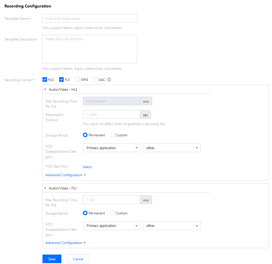Viewport: 272px width, 264px height.
Task: Enable the MP4 recording format
Action: pyautogui.click(x=77, y=79)
